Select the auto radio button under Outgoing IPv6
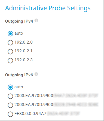This screenshot has width=104, height=121. pyautogui.click(x=10, y=87)
